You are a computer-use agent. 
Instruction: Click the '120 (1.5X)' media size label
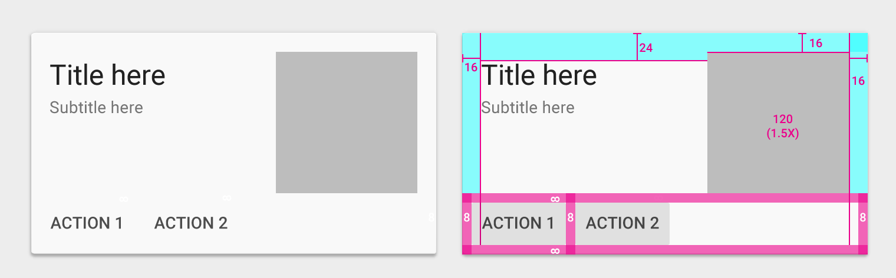click(x=783, y=127)
